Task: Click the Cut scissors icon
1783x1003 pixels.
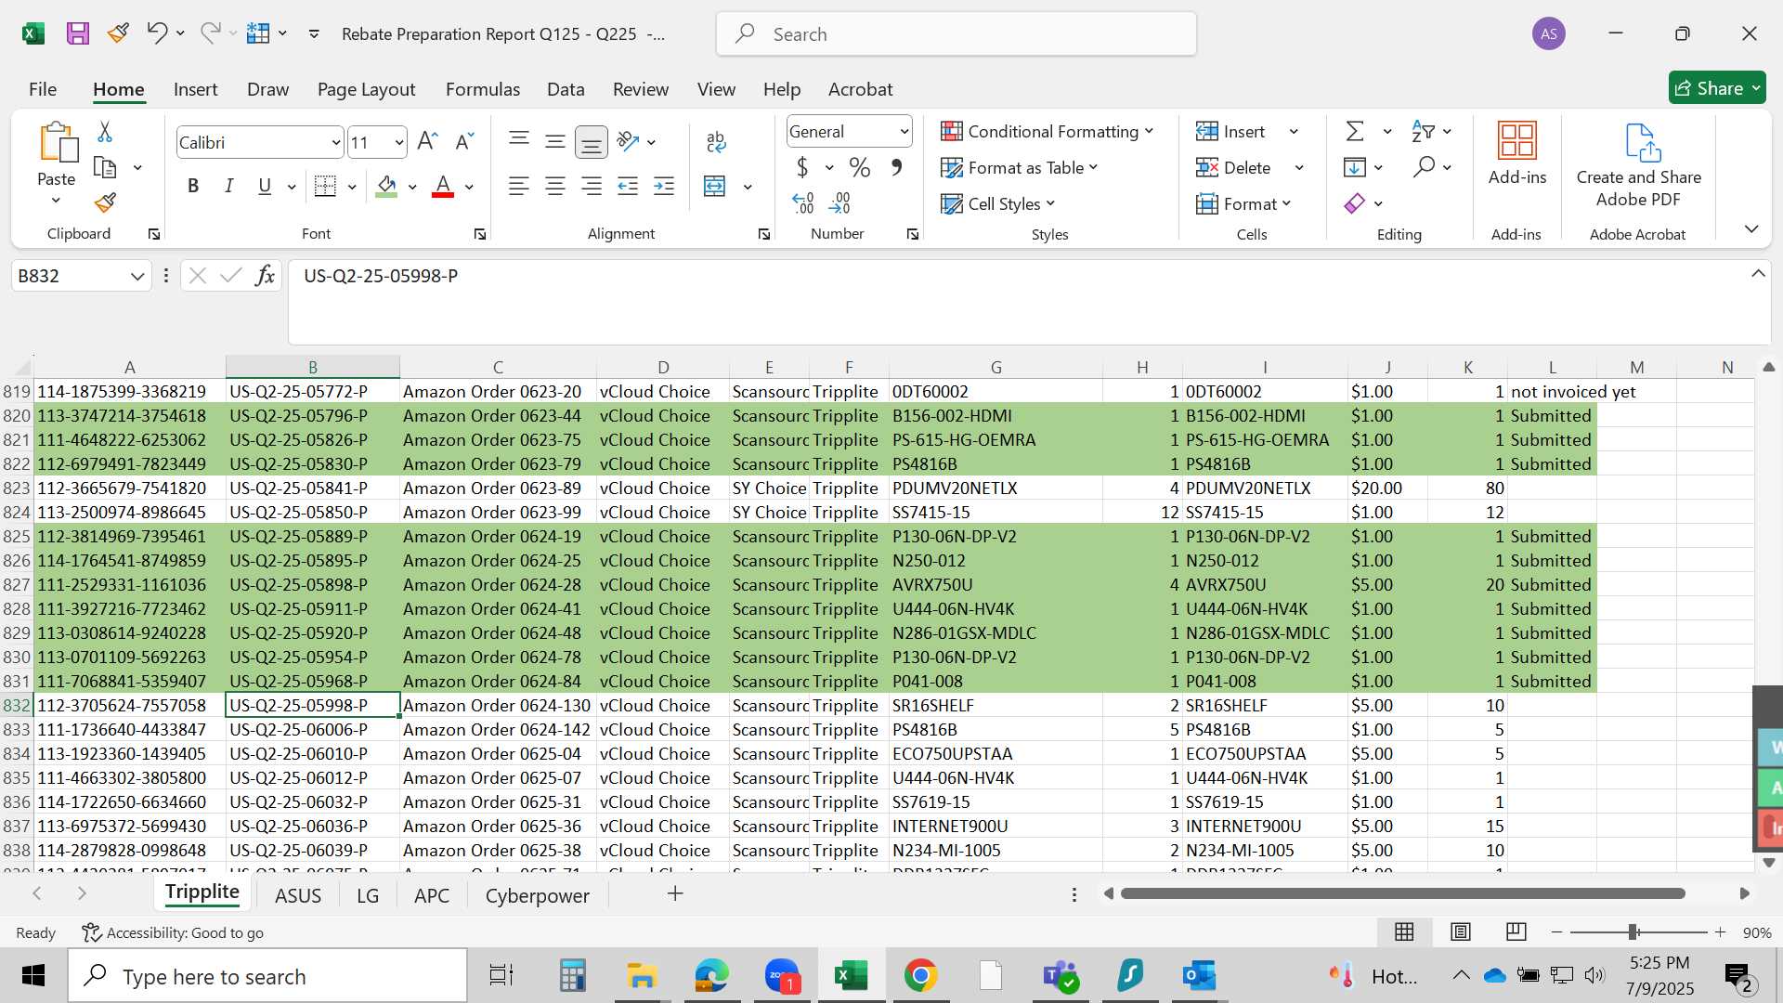Action: 105,132
